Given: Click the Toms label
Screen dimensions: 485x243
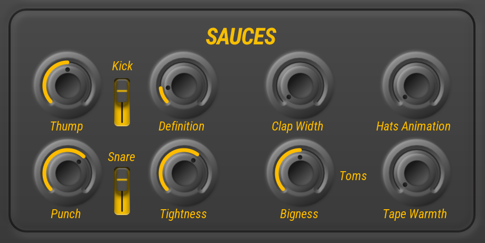Looking at the screenshot, I should pyautogui.click(x=353, y=176).
